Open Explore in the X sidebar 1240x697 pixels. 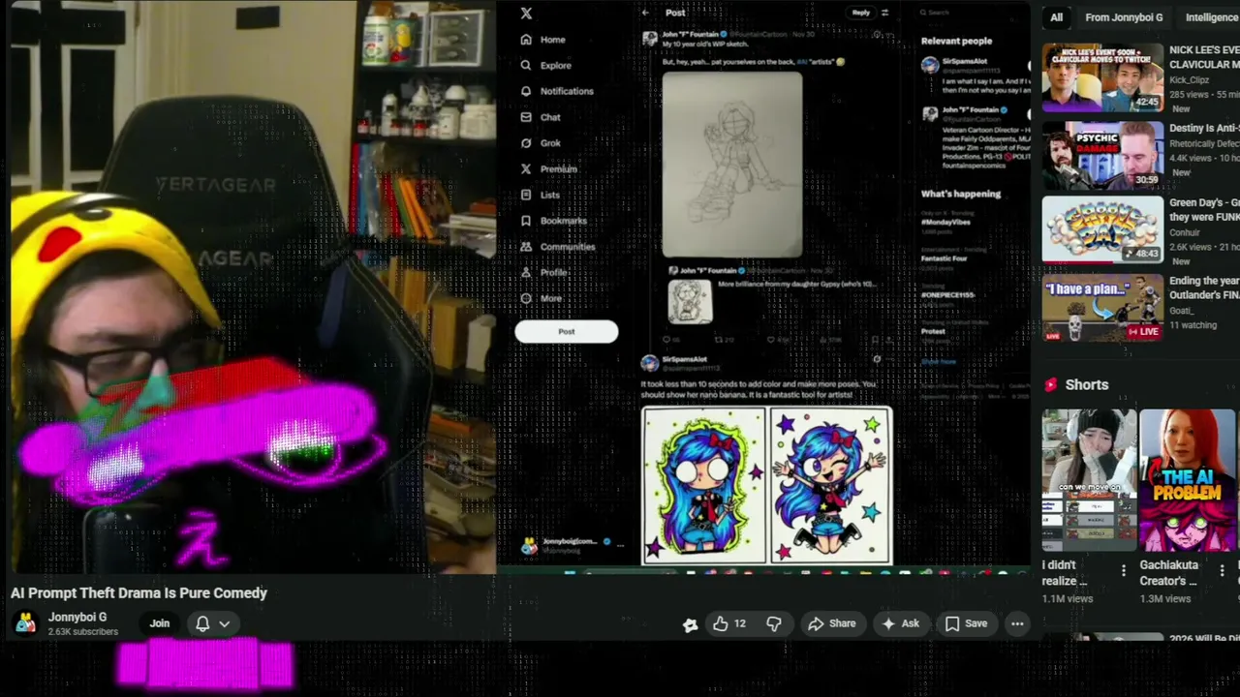pos(545,65)
